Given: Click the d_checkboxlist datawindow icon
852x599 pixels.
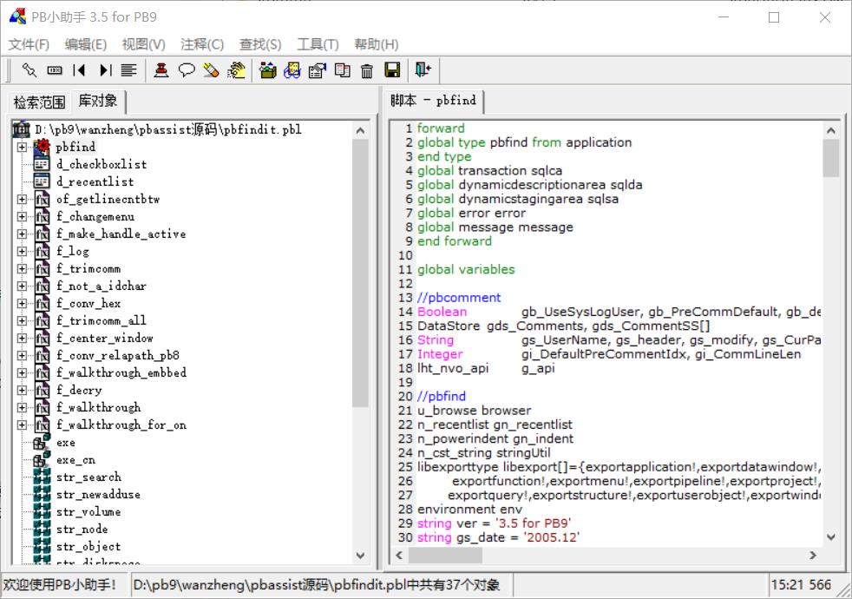Looking at the screenshot, I should pos(42,164).
